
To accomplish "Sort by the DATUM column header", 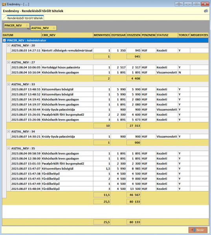I will [22, 35].
